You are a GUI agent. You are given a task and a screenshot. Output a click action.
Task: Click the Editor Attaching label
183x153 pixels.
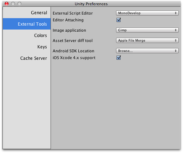[68, 20]
